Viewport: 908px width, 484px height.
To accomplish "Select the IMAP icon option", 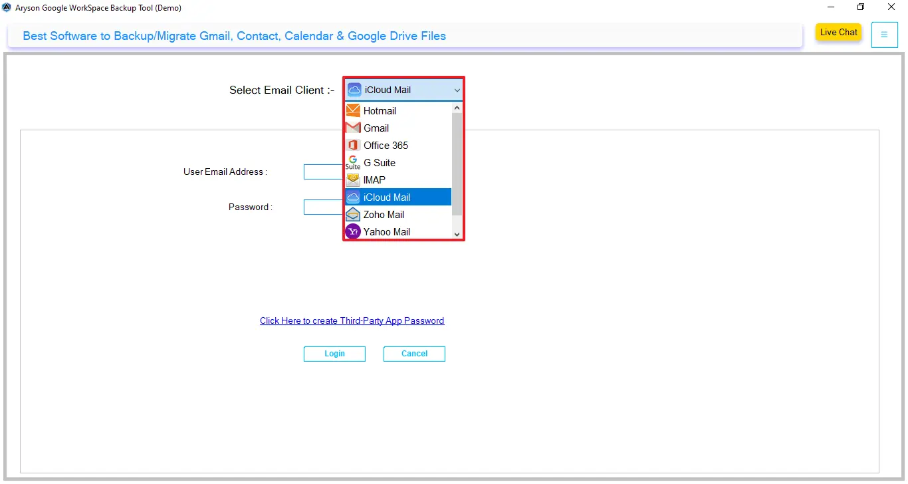I will click(352, 180).
